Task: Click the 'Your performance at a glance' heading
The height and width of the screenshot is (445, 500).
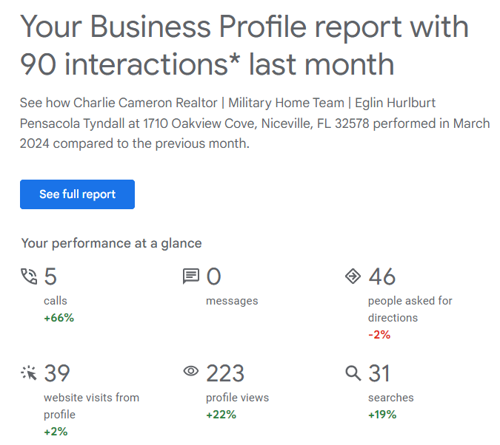Action: click(x=111, y=243)
